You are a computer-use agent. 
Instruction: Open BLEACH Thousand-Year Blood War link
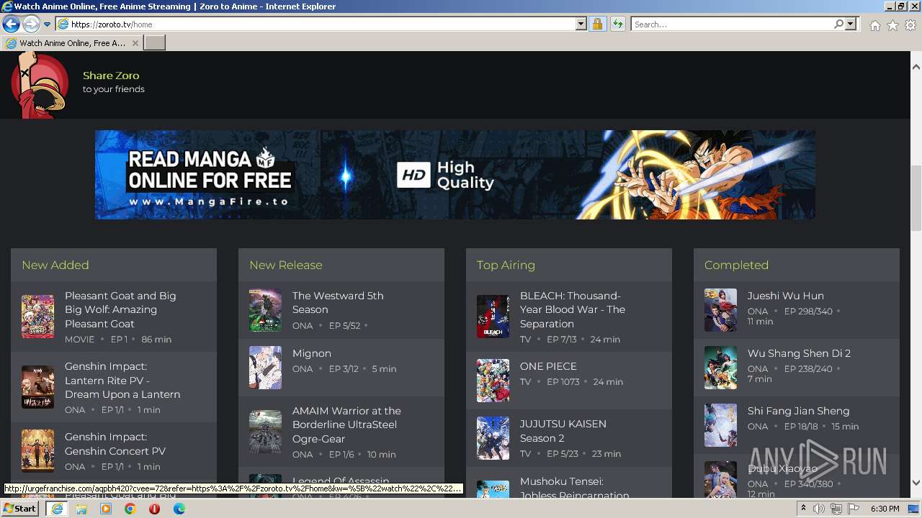coord(573,309)
